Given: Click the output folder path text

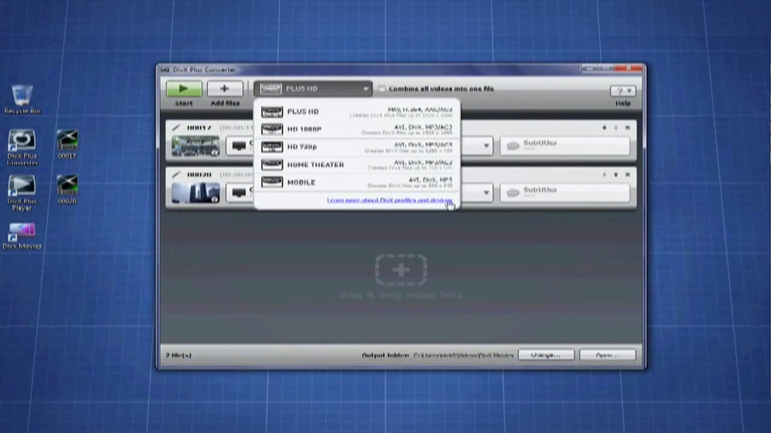Looking at the screenshot, I should pos(463,355).
